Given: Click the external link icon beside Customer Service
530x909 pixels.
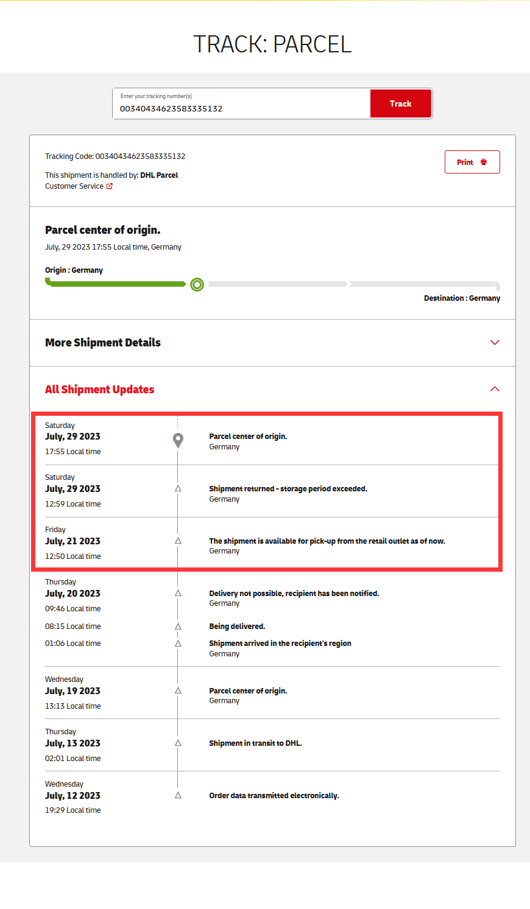Looking at the screenshot, I should click(x=110, y=186).
